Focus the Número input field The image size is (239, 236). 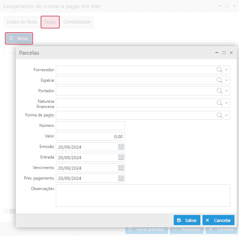coord(90,126)
